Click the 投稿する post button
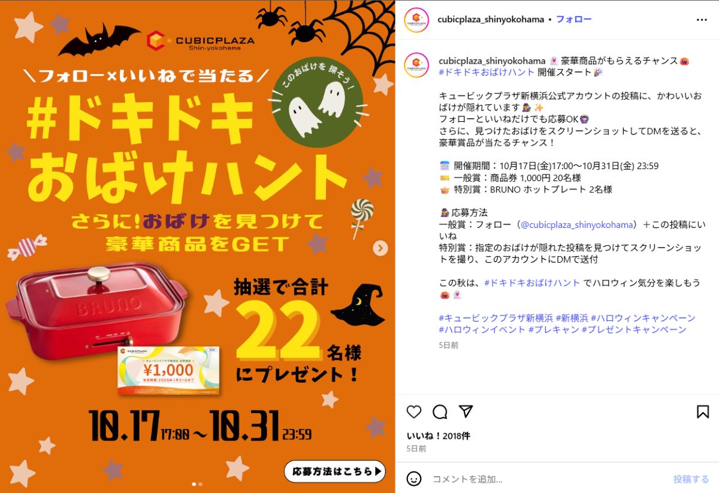 click(x=691, y=479)
